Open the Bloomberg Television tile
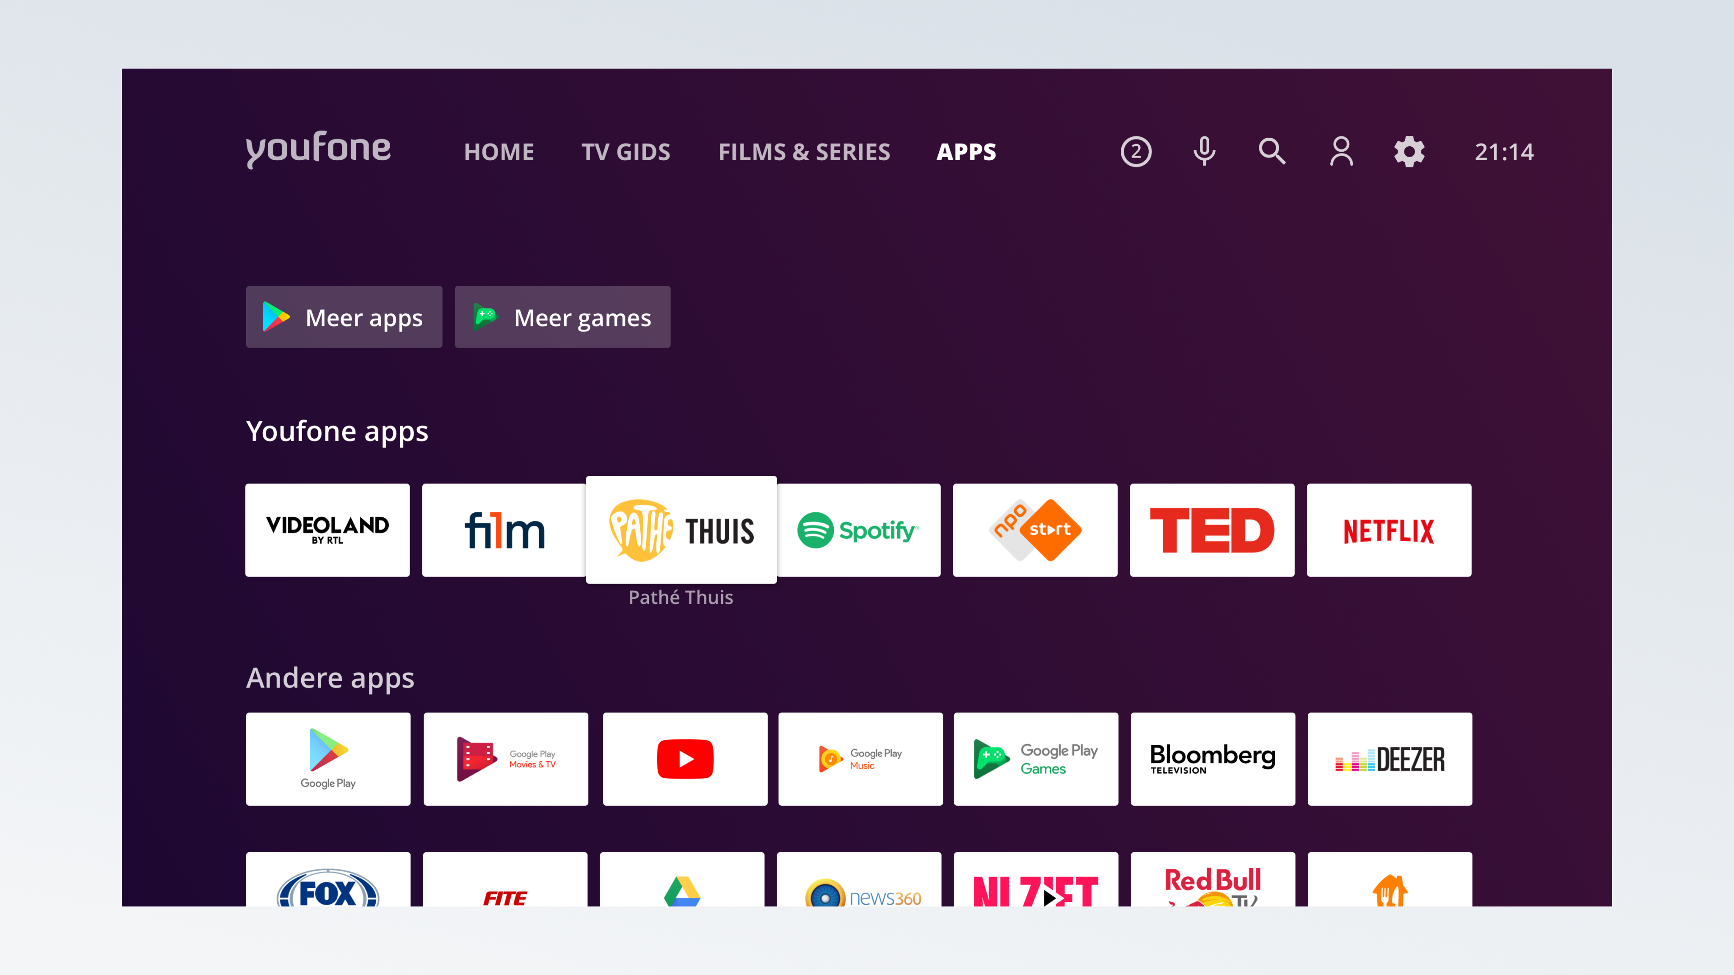Image resolution: width=1734 pixels, height=975 pixels. coord(1212,759)
